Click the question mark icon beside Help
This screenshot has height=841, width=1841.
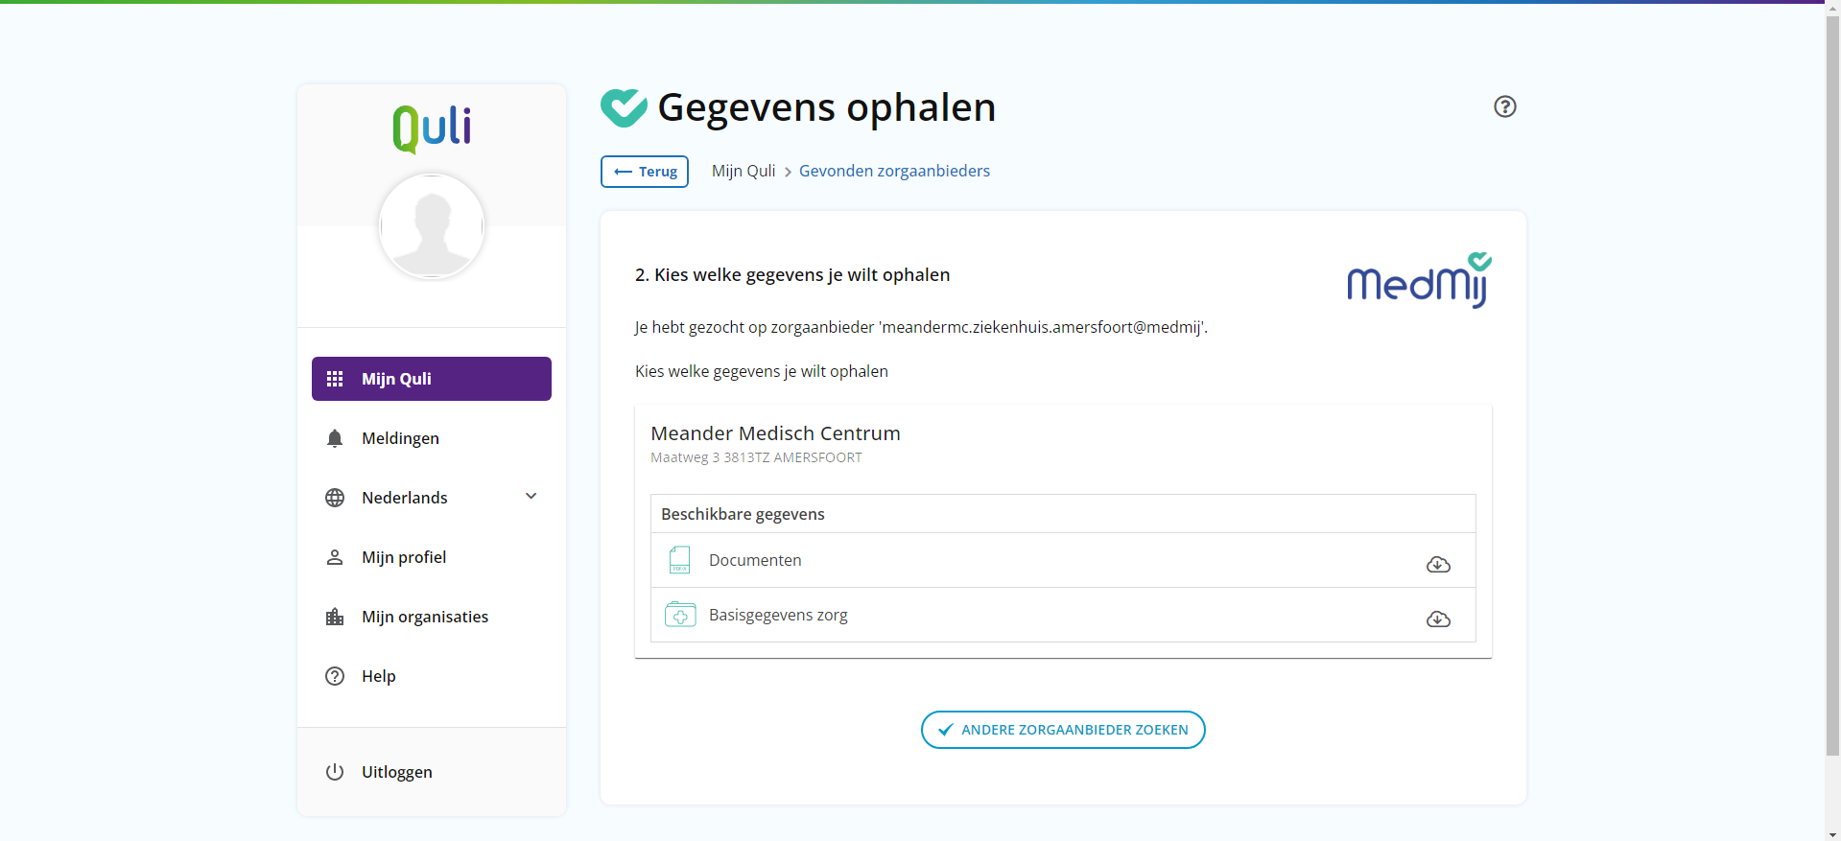click(335, 676)
